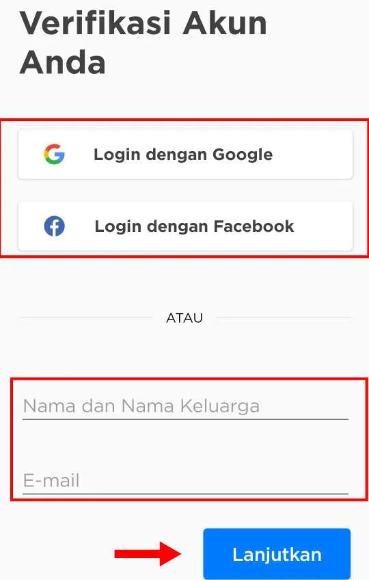The width and height of the screenshot is (369, 580).
Task: Click the ATAU divider label
Action: (184, 318)
